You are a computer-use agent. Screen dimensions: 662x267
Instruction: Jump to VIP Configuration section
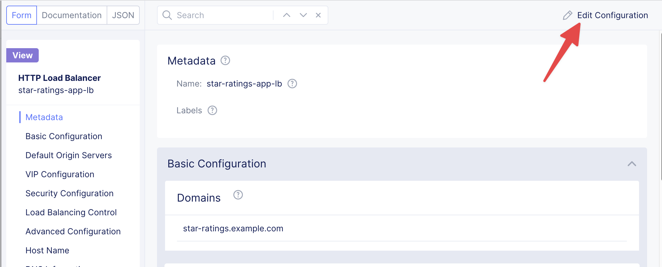coord(60,174)
